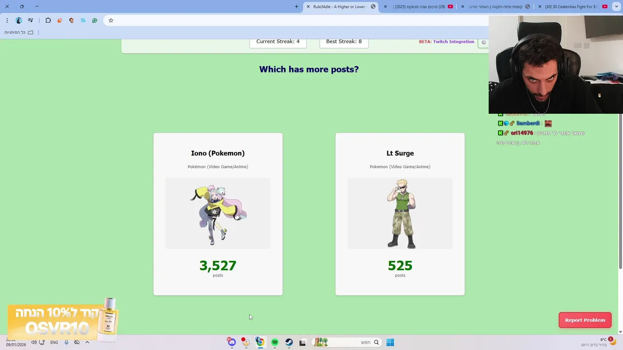This screenshot has width=623, height=350.
Task: Switch to 30 Celebrities Fight tab
Action: tap(573, 6)
